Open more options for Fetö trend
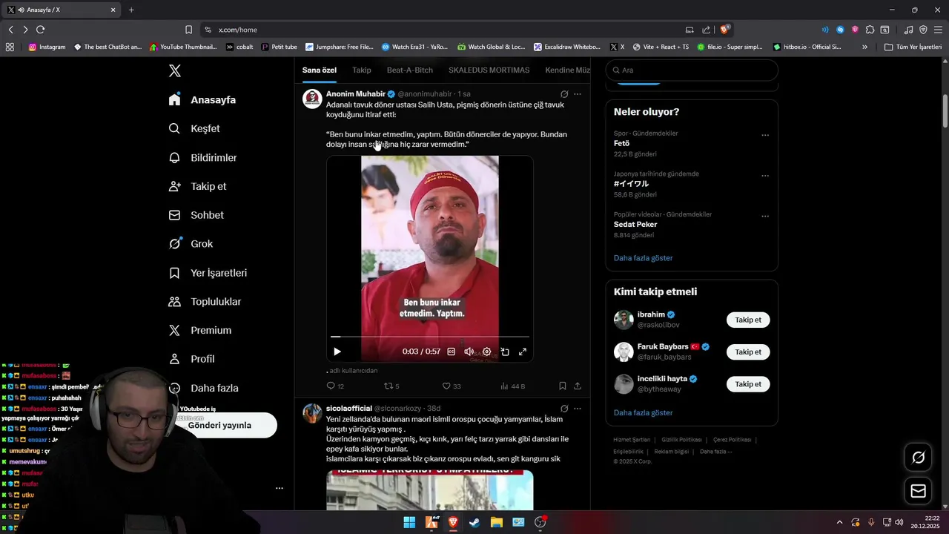The width and height of the screenshot is (949, 534). click(x=765, y=135)
